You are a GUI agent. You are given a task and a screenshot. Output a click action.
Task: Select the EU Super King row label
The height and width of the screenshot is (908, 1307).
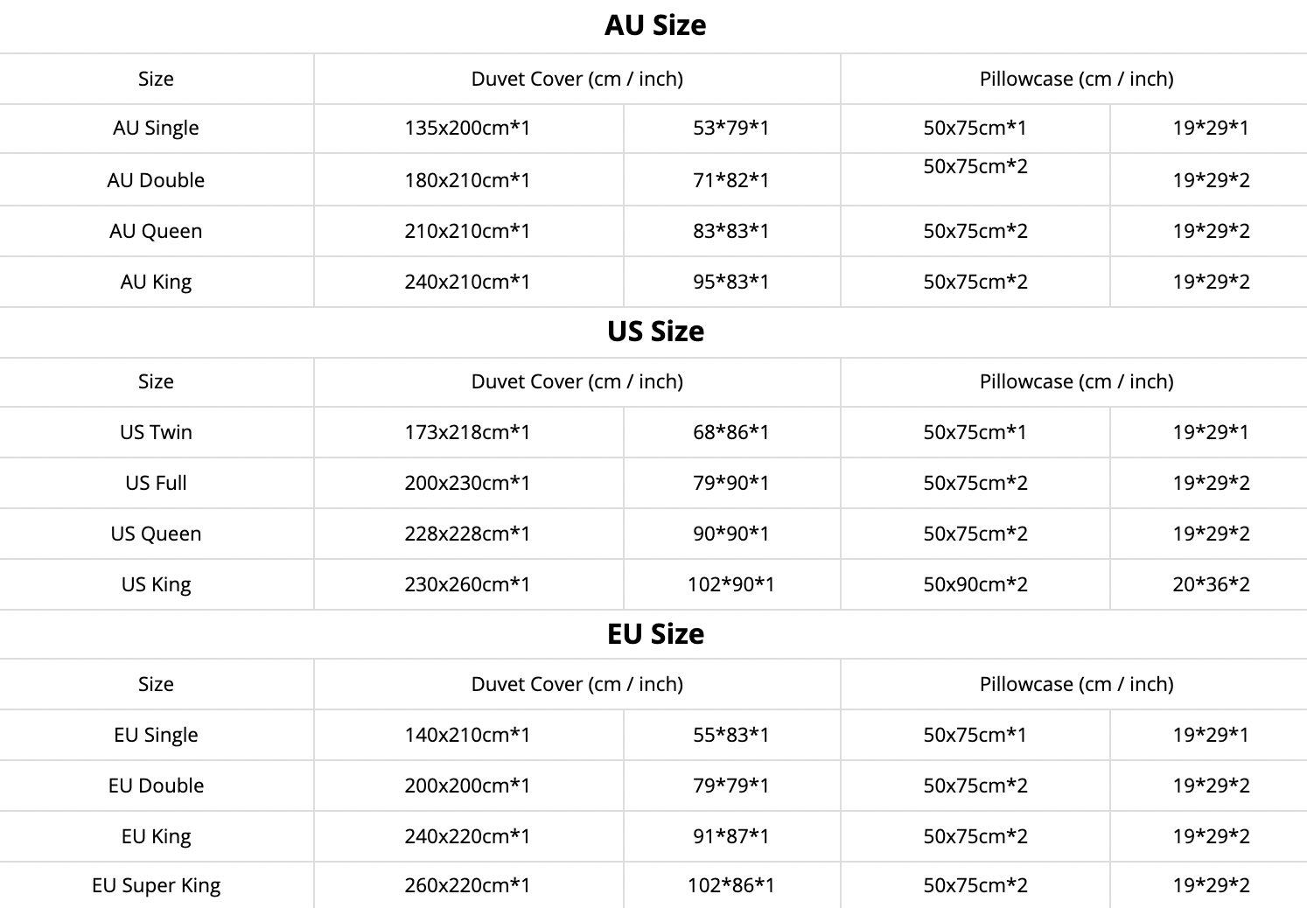point(156,885)
